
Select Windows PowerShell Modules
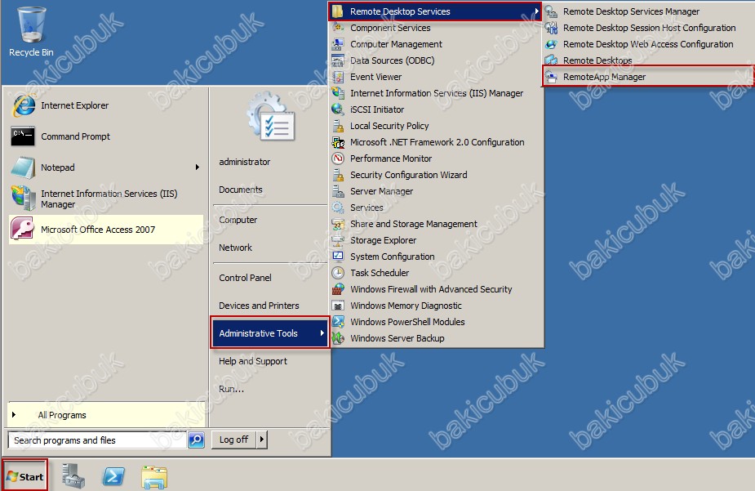[436, 322]
